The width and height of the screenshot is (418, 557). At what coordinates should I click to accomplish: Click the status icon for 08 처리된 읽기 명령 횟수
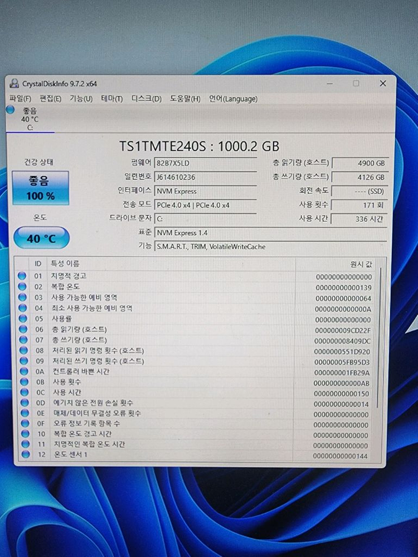pyautogui.click(x=23, y=350)
